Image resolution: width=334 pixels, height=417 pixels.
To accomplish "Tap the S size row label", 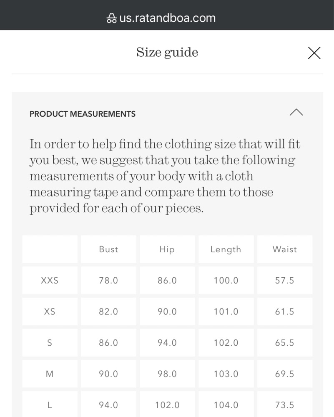I will coord(50,342).
